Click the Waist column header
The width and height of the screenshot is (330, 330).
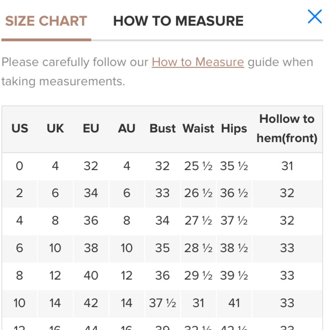coord(198,128)
